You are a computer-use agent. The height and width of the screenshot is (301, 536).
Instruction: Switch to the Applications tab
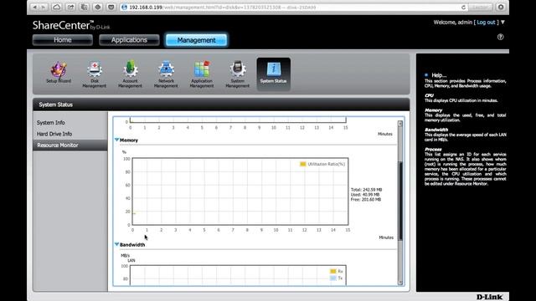click(x=129, y=40)
